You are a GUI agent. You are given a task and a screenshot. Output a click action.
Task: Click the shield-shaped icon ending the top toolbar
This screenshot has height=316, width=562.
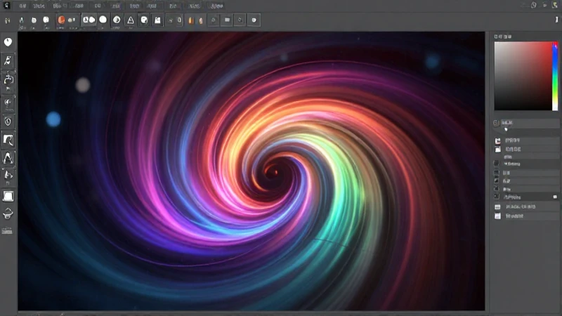(254, 20)
